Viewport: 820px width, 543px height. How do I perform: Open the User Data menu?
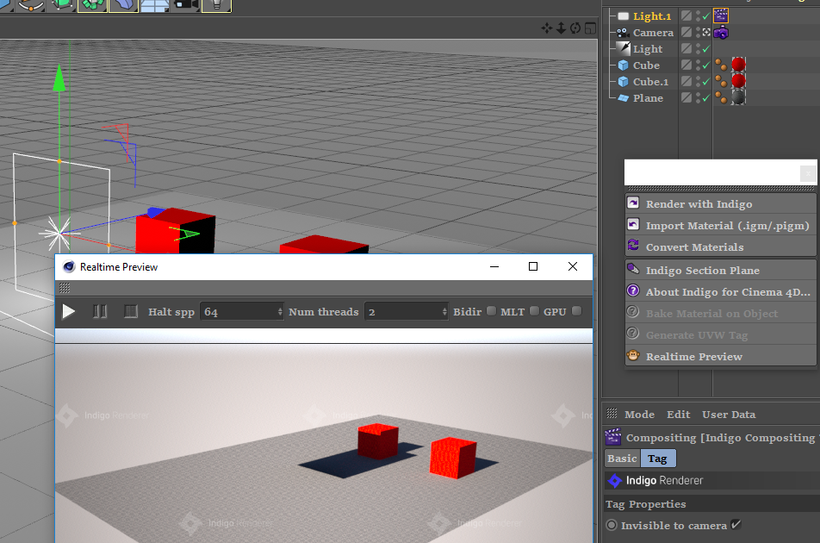tap(728, 415)
